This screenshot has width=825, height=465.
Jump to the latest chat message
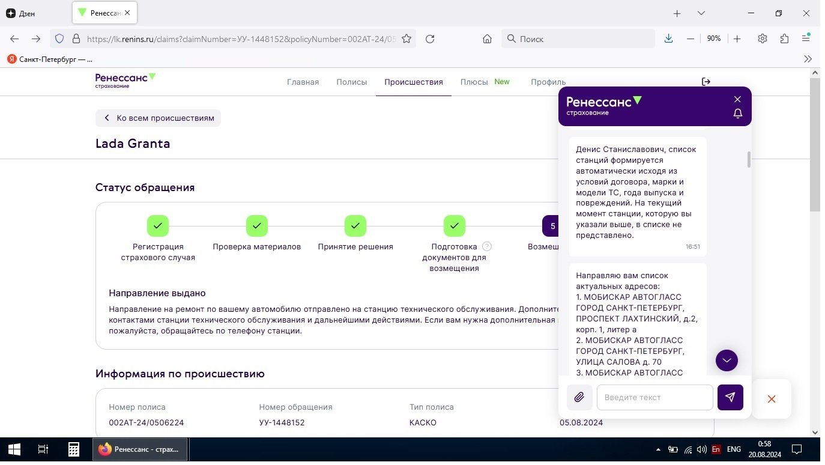tap(727, 360)
